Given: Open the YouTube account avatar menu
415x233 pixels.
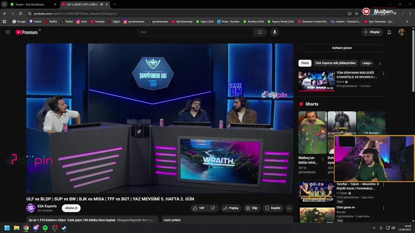Looking at the screenshot, I should [402, 32].
